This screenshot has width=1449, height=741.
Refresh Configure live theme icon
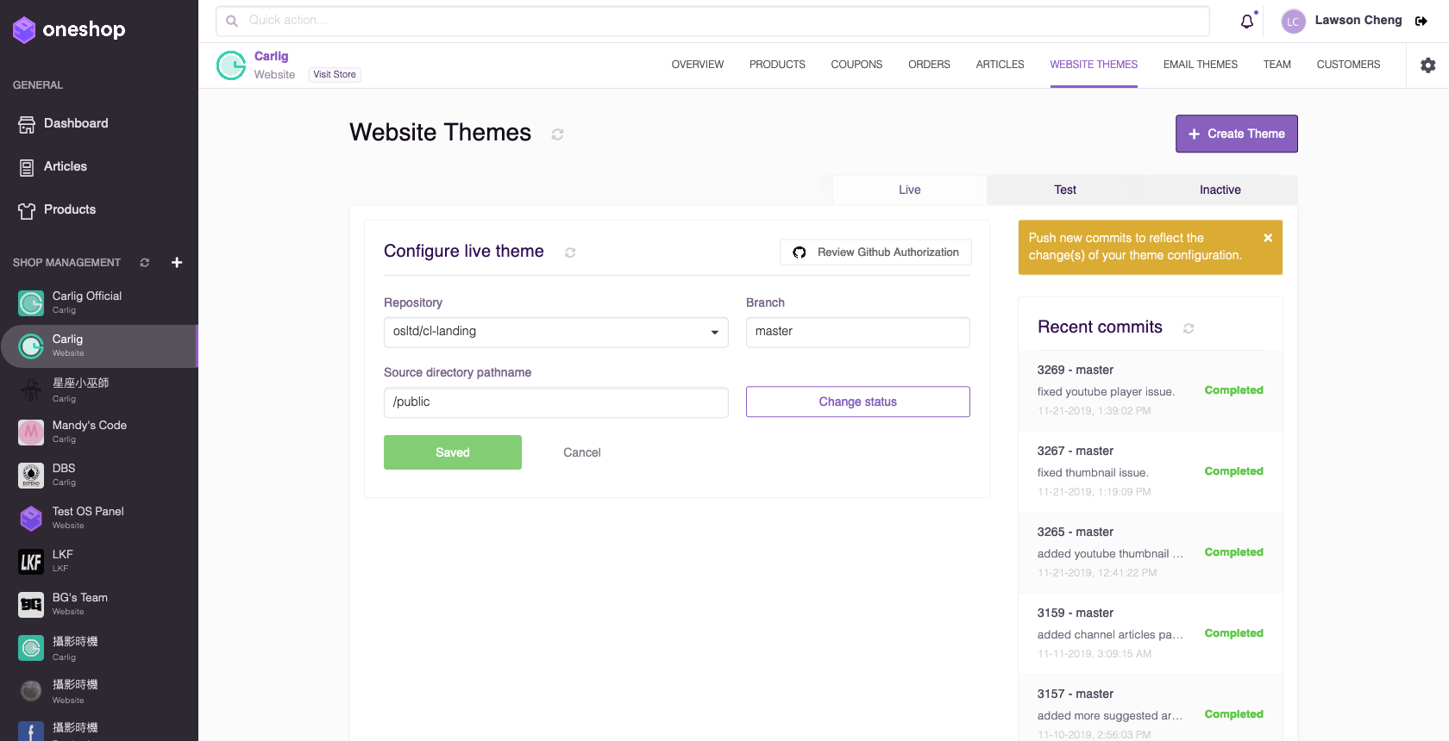click(x=570, y=252)
